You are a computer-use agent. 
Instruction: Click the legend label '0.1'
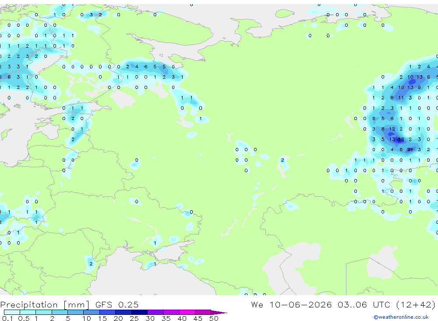pos(7,318)
